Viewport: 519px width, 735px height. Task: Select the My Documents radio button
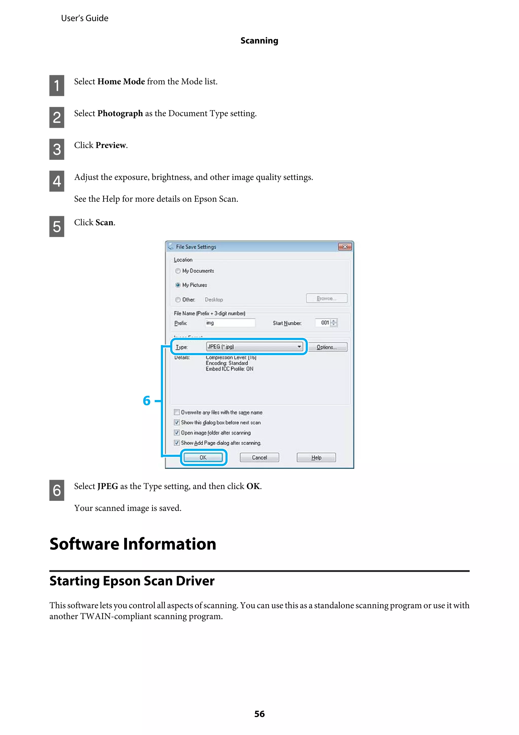coord(178,271)
